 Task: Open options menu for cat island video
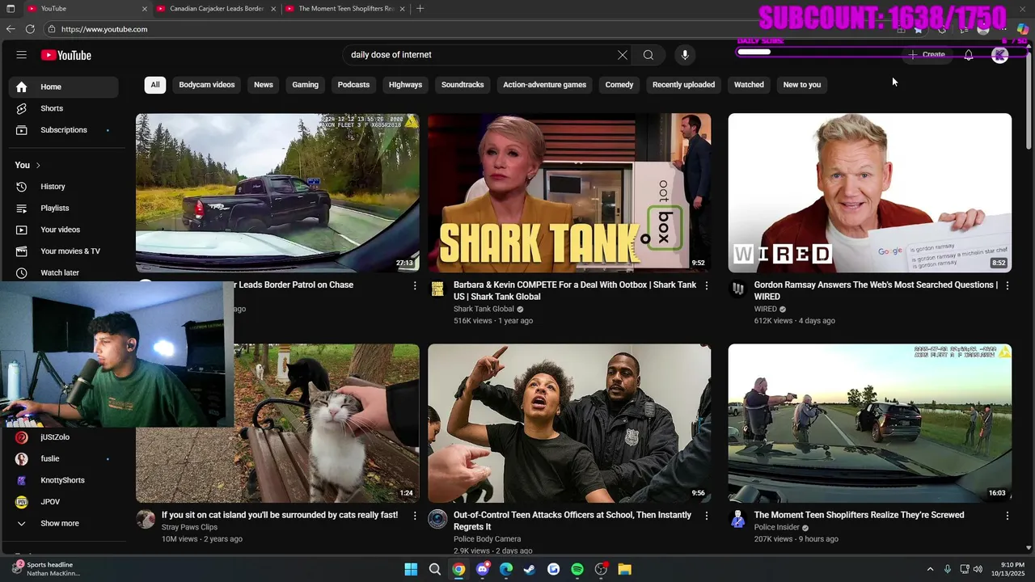click(x=415, y=516)
